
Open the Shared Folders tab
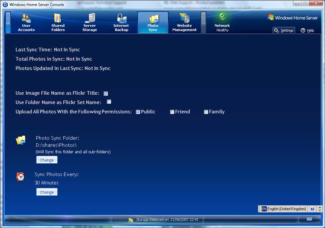(x=58, y=23)
